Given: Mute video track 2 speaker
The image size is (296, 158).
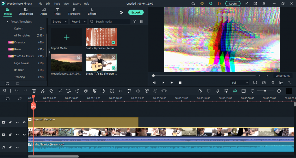Looking at the screenshot, I should click(x=17, y=122).
